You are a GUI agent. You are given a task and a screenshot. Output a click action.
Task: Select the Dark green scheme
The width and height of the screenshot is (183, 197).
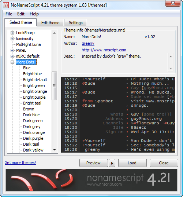pyautogui.click(x=33, y=121)
